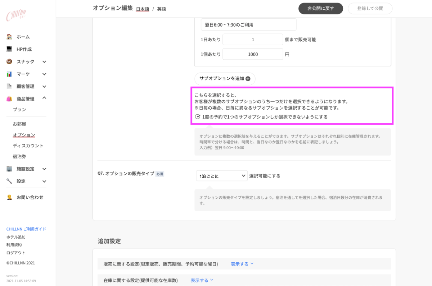Select ディスカウント in the sidebar
The width and height of the screenshot is (432, 286).
coord(28,146)
